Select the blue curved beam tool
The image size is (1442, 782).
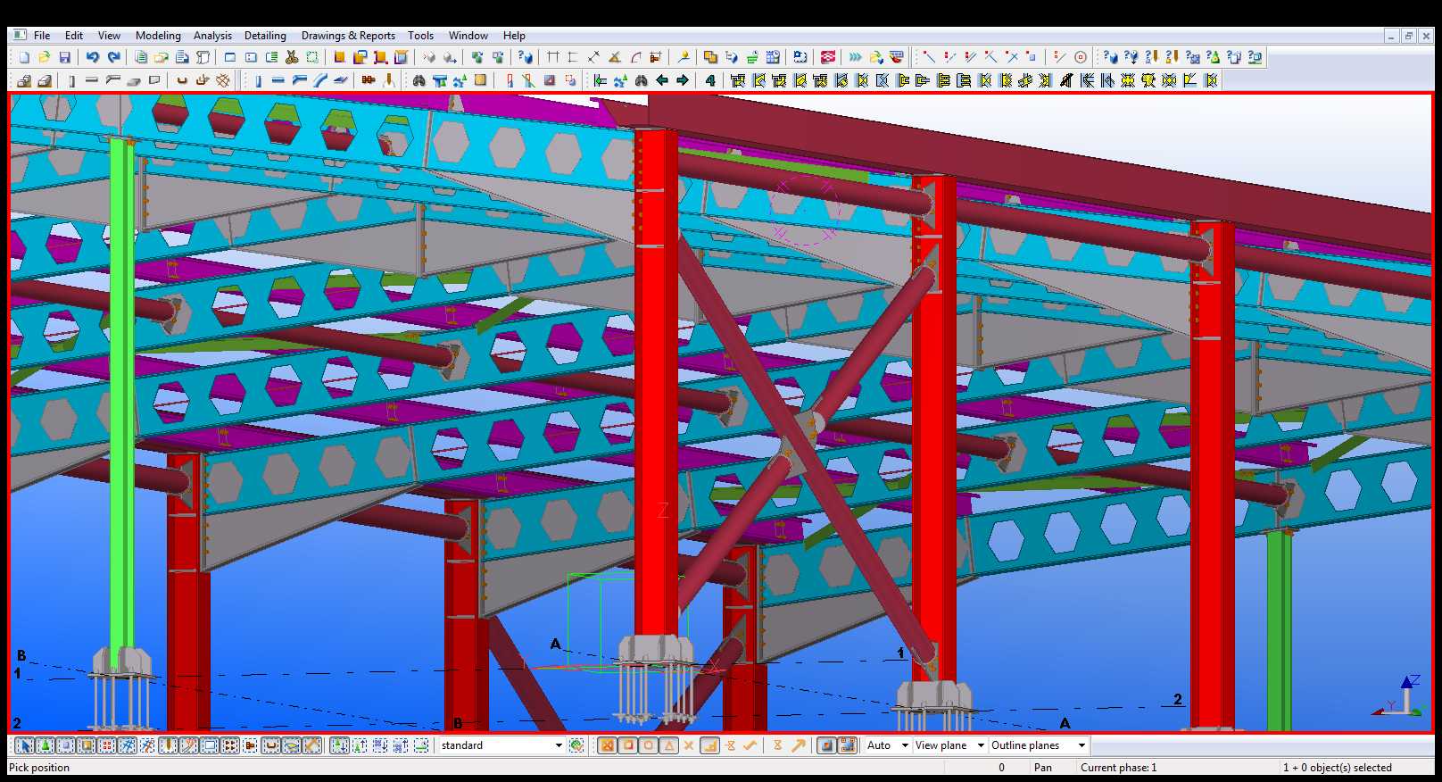(x=320, y=80)
